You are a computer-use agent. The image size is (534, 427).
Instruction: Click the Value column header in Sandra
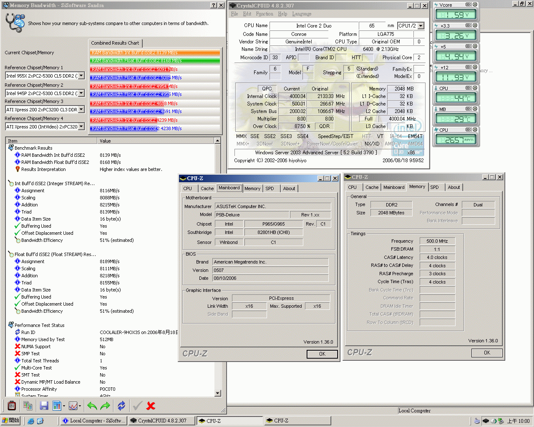pyautogui.click(x=156, y=141)
